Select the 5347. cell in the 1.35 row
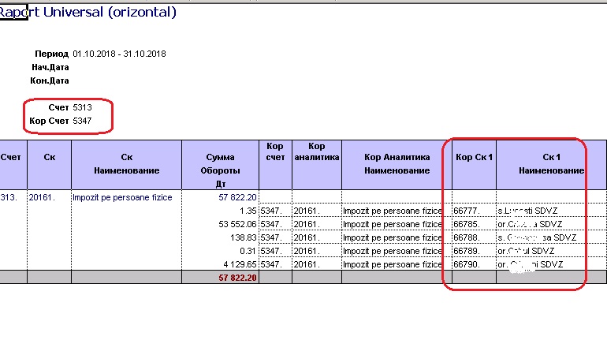Viewport: 607px width, 340px height. (x=275, y=211)
